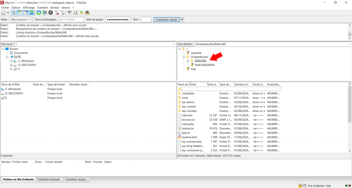This screenshot has height=188, width=352.
Task: Open the Site Manager icon
Action: 3,13
